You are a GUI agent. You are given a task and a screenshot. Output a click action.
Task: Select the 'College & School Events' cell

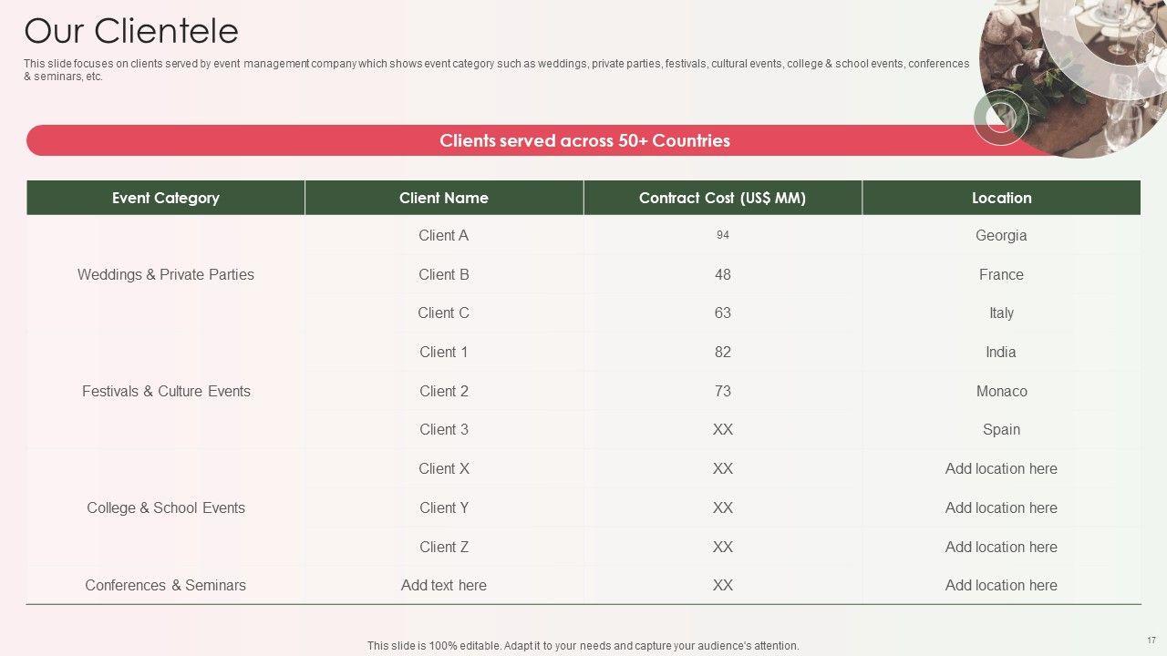(x=166, y=507)
